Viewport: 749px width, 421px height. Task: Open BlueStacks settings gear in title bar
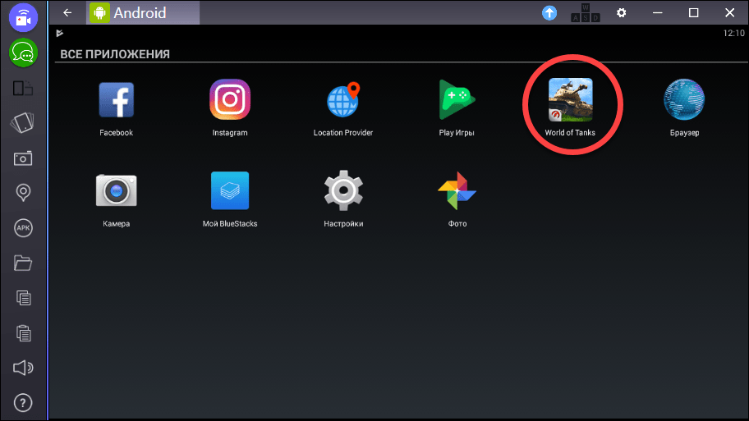[x=621, y=13]
